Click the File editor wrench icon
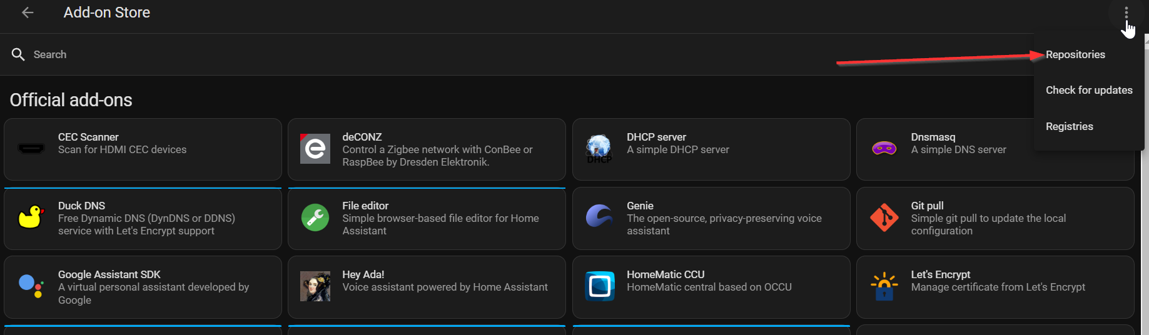Viewport: 1149px width, 335px height. (315, 217)
